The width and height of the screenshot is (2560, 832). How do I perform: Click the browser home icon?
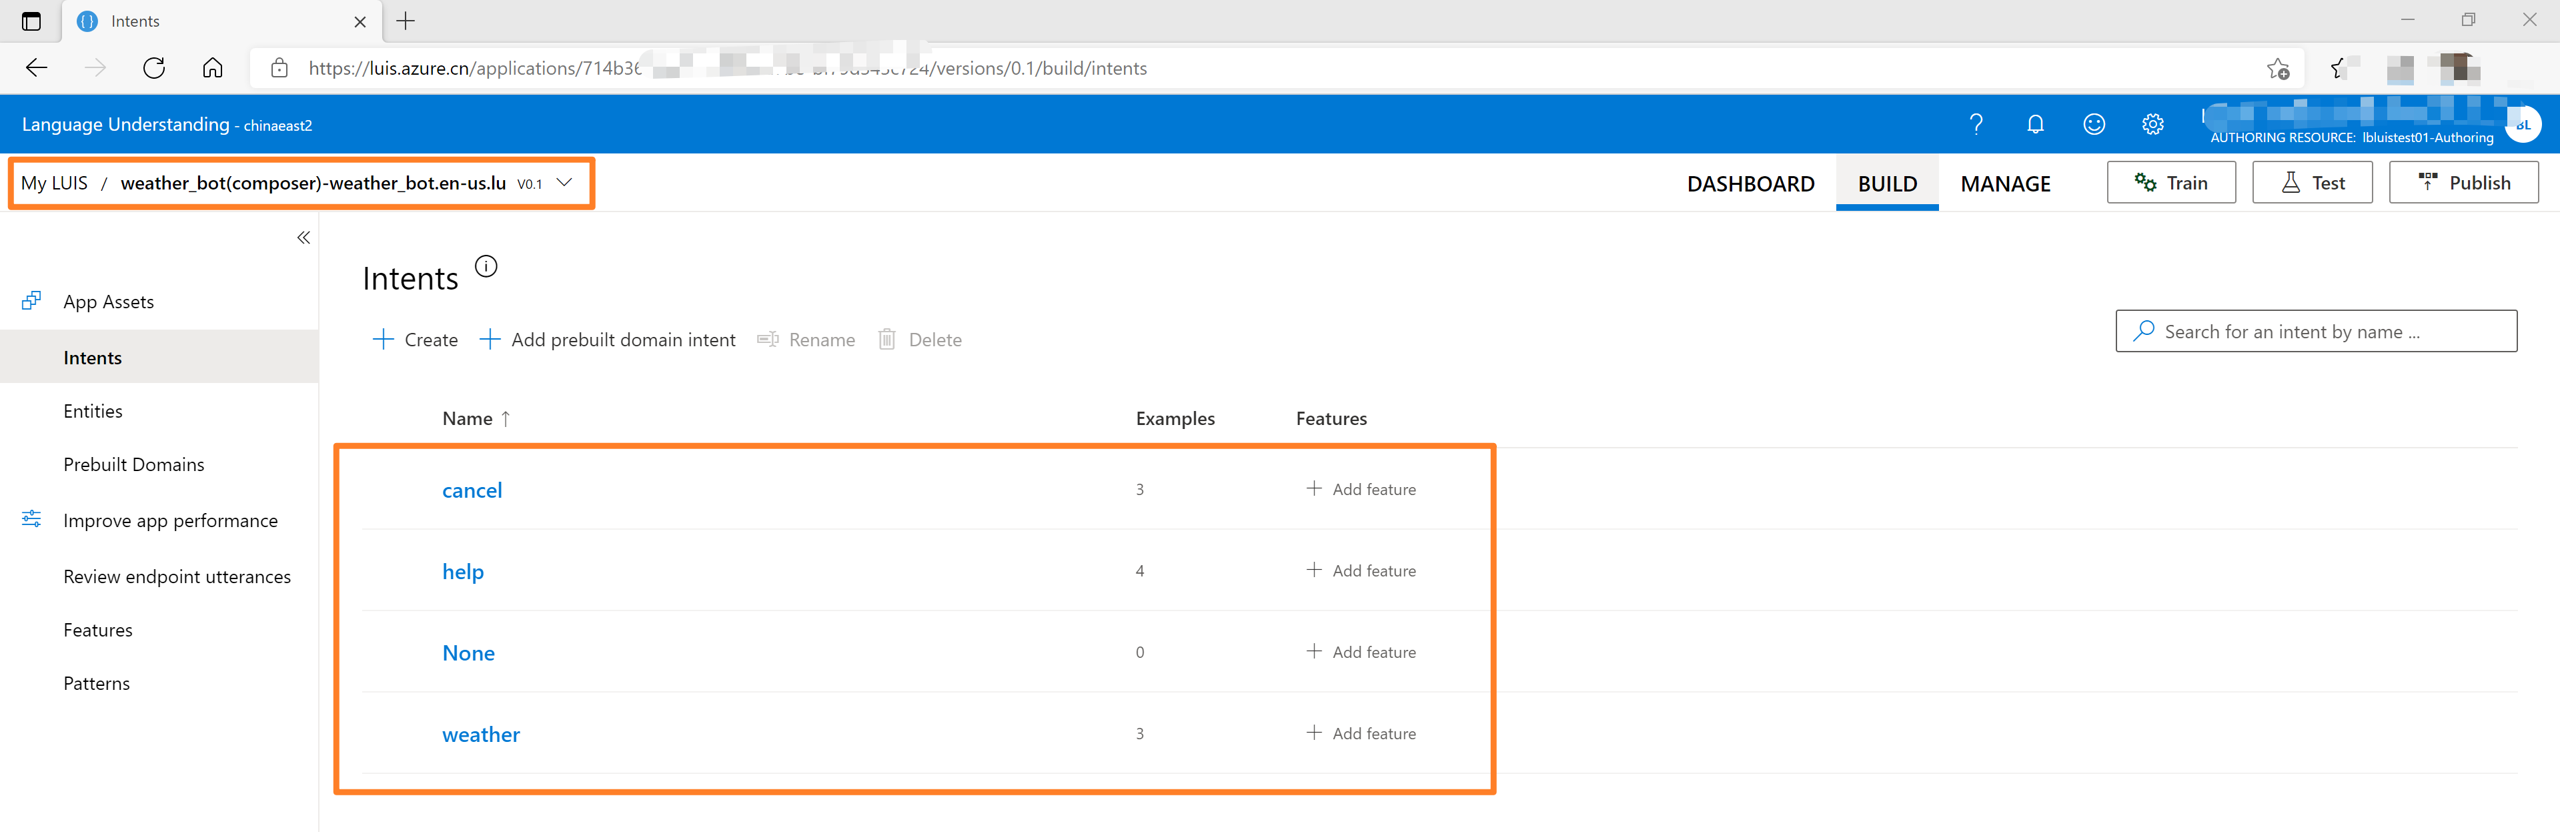point(213,69)
